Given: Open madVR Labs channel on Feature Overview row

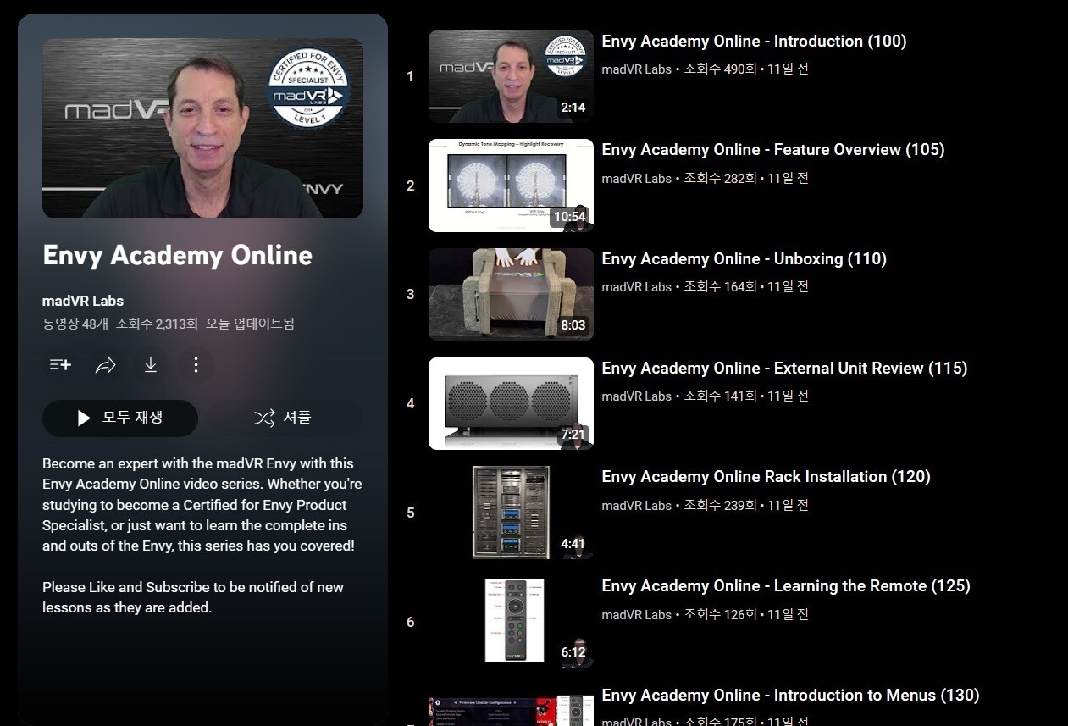Looking at the screenshot, I should click(x=636, y=179).
